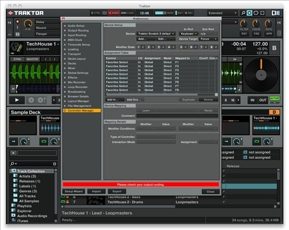
Task: Click the Native Instruments NI logo
Action: [276, 13]
